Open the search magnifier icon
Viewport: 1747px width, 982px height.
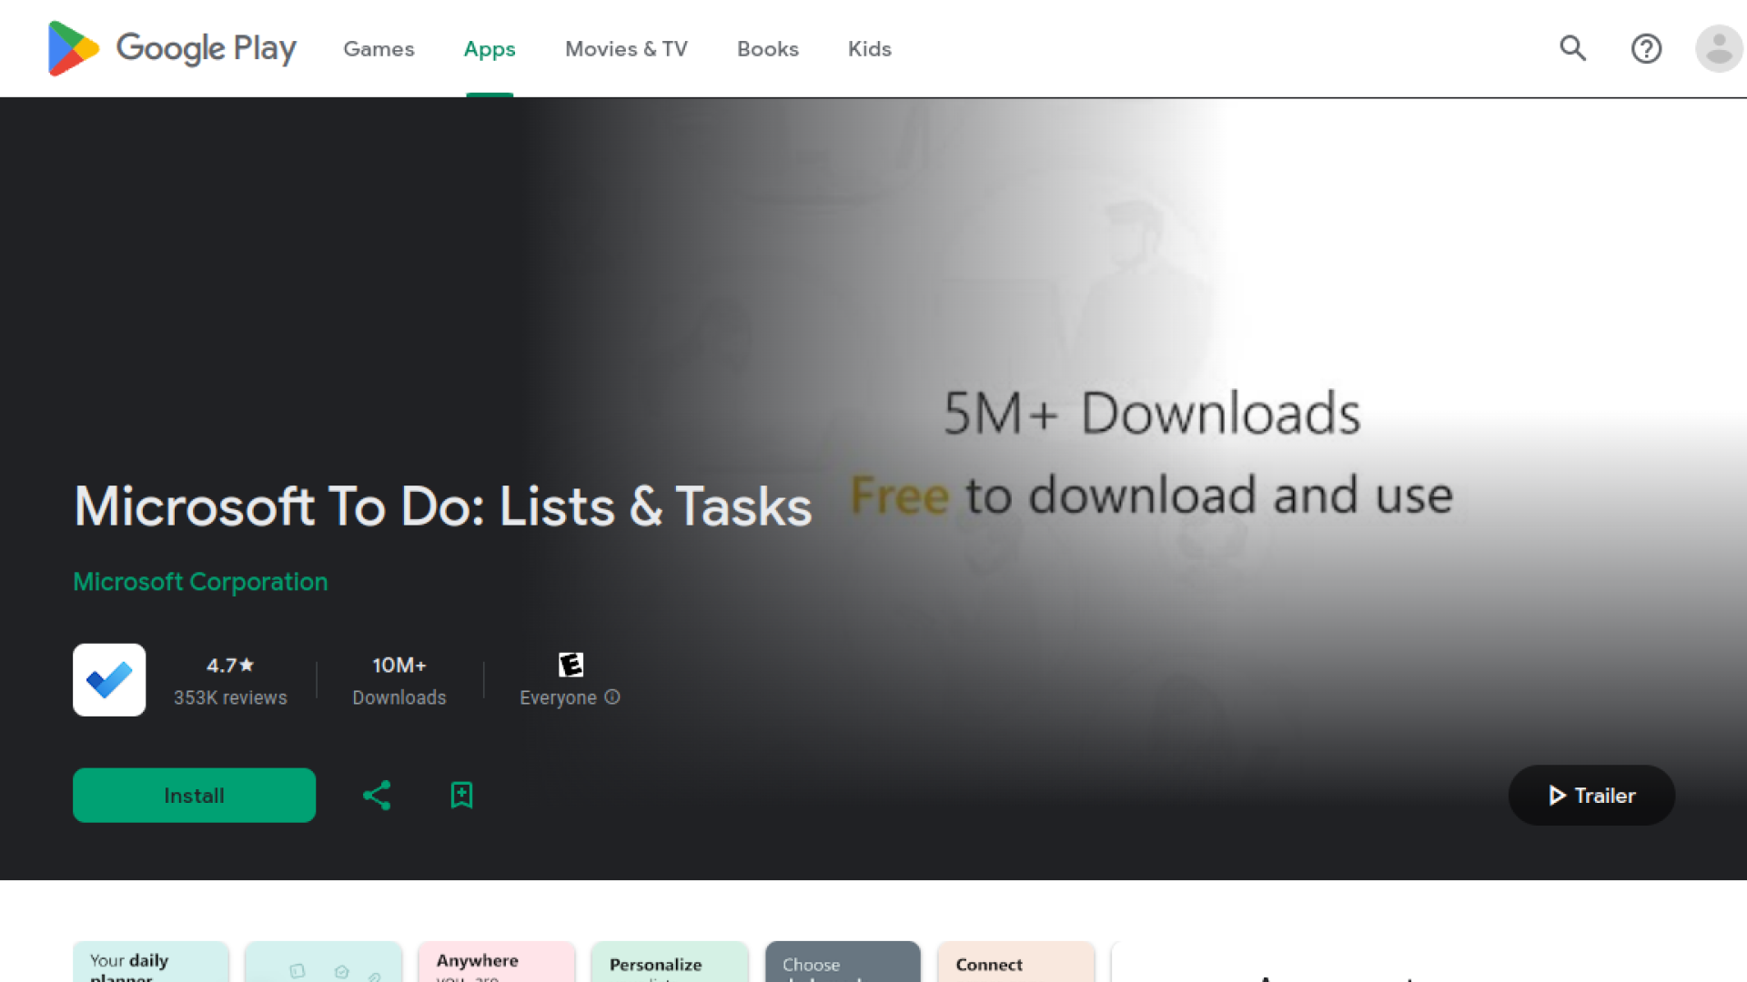[1572, 48]
